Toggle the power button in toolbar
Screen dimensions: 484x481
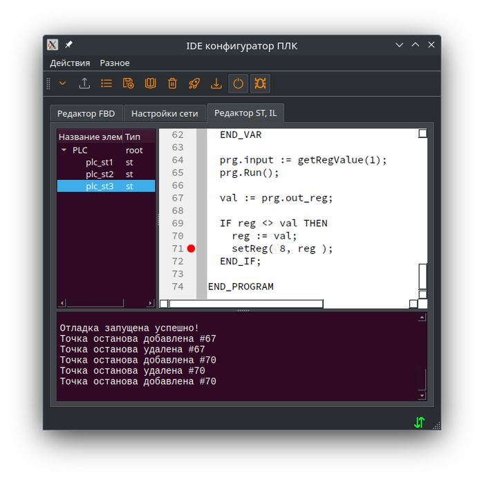238,84
